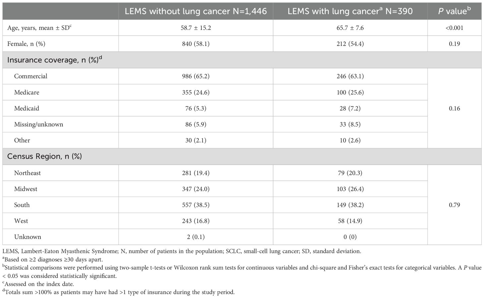Click the "Medicaid" row label

(x=27, y=108)
